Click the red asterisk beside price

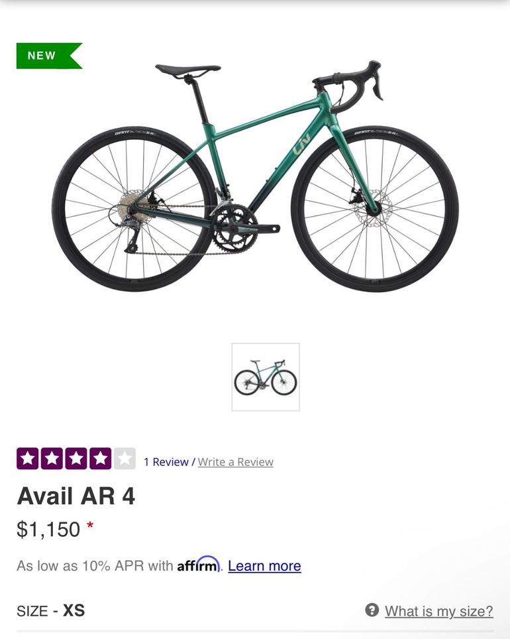[90, 525]
